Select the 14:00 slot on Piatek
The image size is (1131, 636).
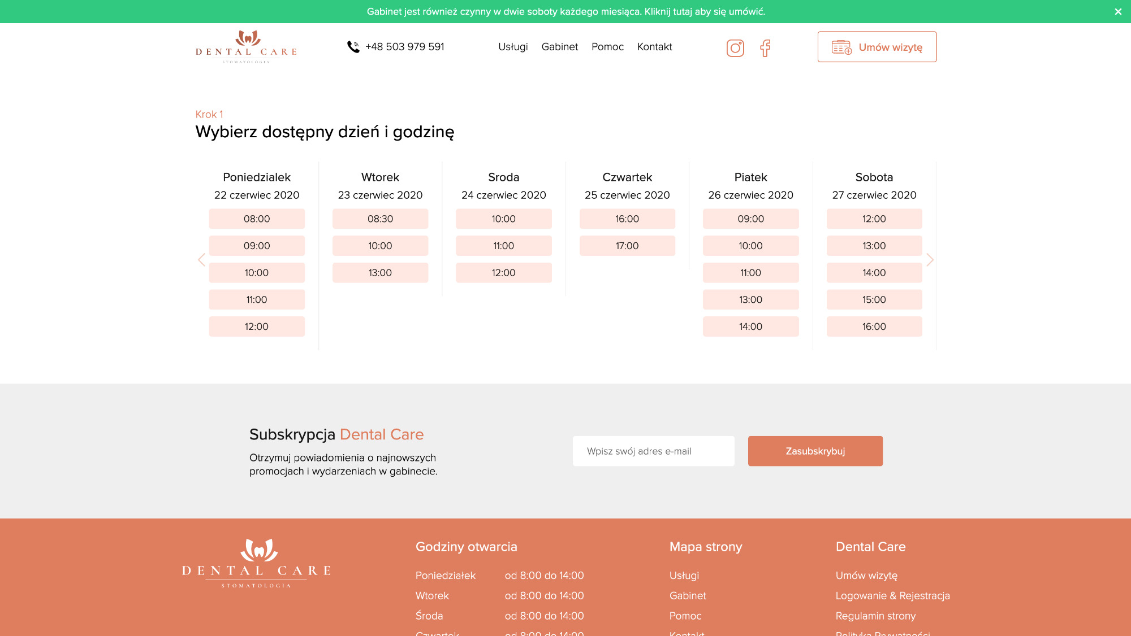pos(750,326)
